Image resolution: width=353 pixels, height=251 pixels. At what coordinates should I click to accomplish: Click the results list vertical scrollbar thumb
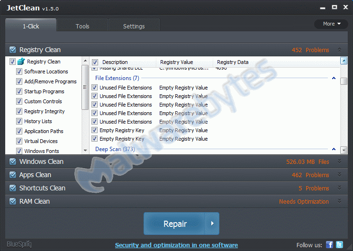(x=344, y=81)
